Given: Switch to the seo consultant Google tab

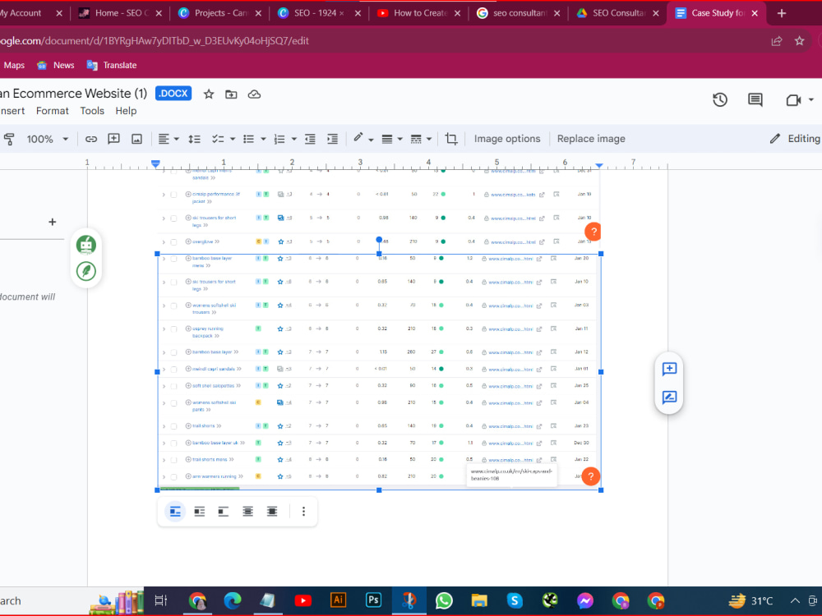Looking at the screenshot, I should [519, 13].
